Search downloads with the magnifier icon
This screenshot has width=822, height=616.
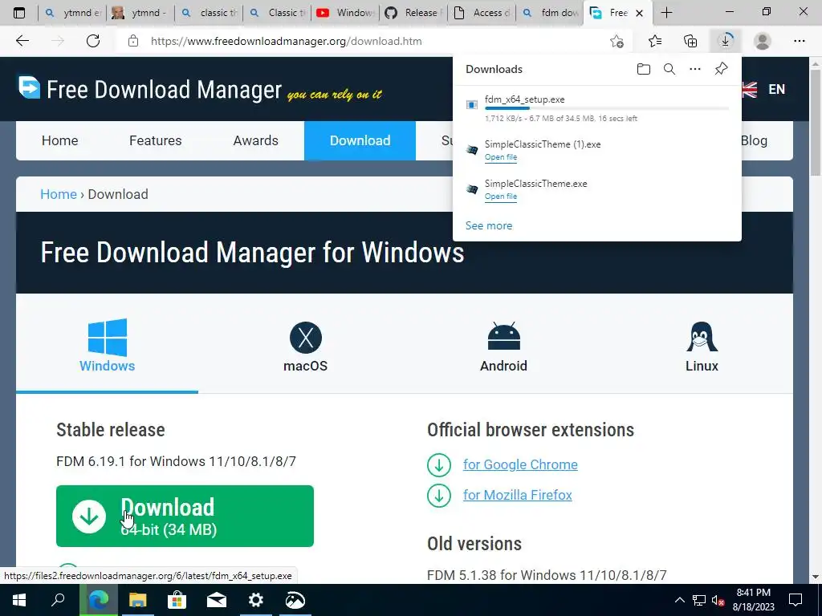click(x=669, y=69)
